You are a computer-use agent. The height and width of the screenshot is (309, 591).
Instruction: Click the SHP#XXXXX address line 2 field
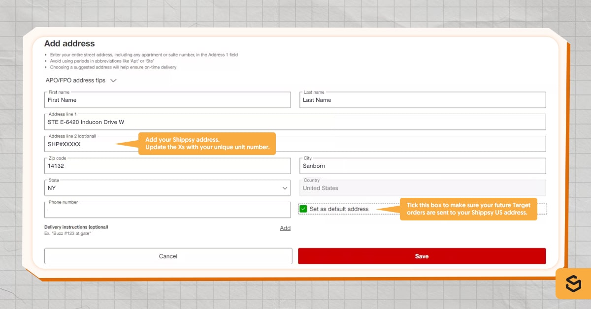(x=84, y=144)
